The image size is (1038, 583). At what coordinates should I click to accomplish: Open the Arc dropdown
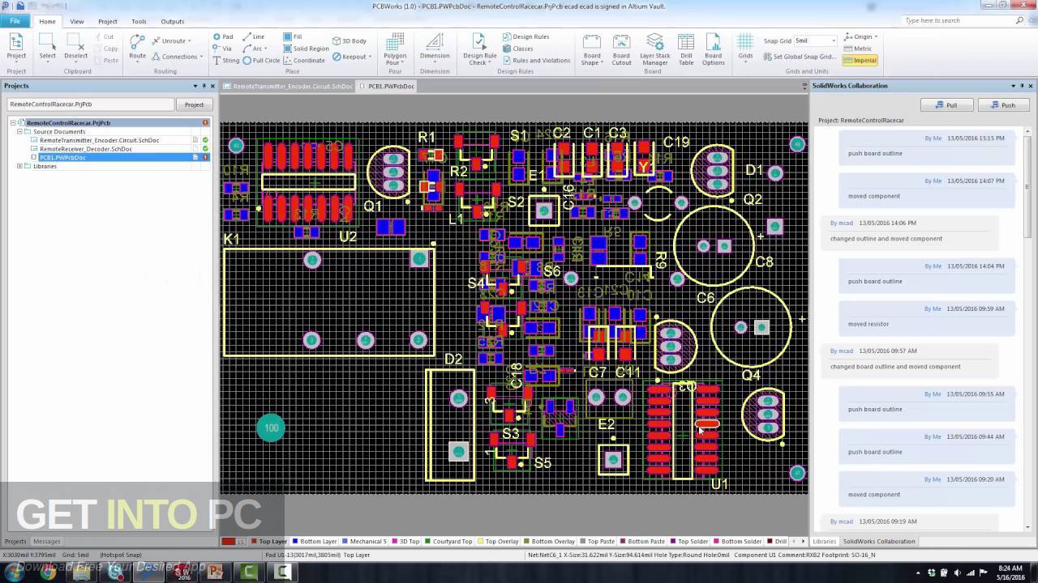click(256, 49)
